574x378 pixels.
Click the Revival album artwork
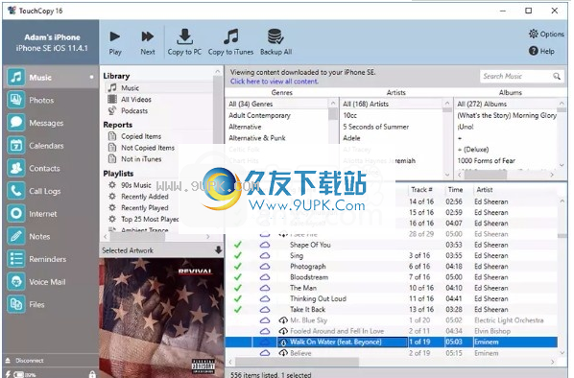pyautogui.click(x=161, y=318)
